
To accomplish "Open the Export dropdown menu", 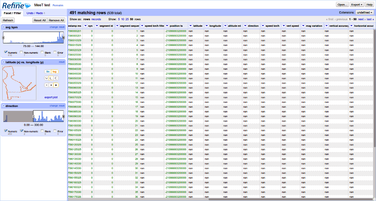I will (357, 4).
